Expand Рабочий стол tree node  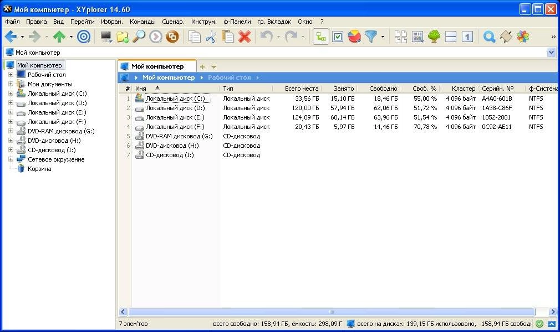11,75
